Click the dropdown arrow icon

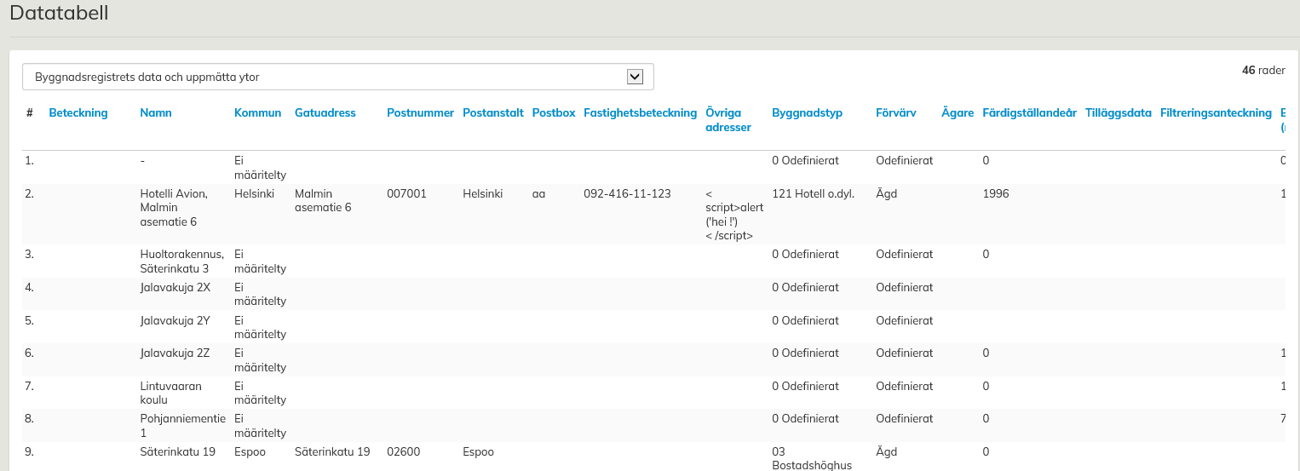click(634, 77)
